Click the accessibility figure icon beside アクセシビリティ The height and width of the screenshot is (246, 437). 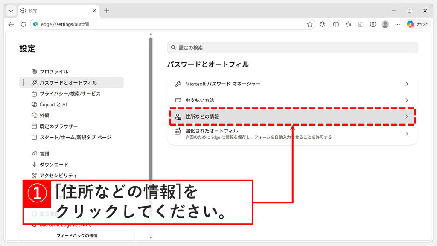tap(34, 176)
